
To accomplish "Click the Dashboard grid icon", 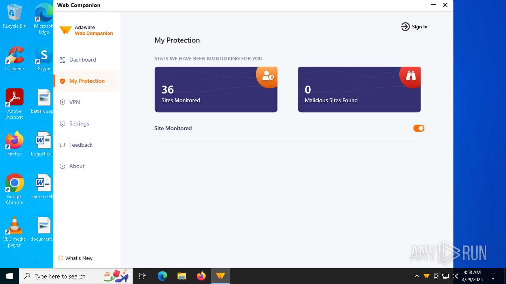I will click(62, 60).
